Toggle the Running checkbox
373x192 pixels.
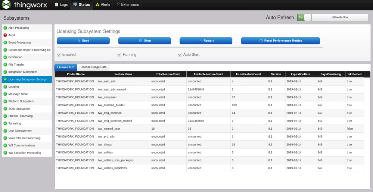[119, 55]
